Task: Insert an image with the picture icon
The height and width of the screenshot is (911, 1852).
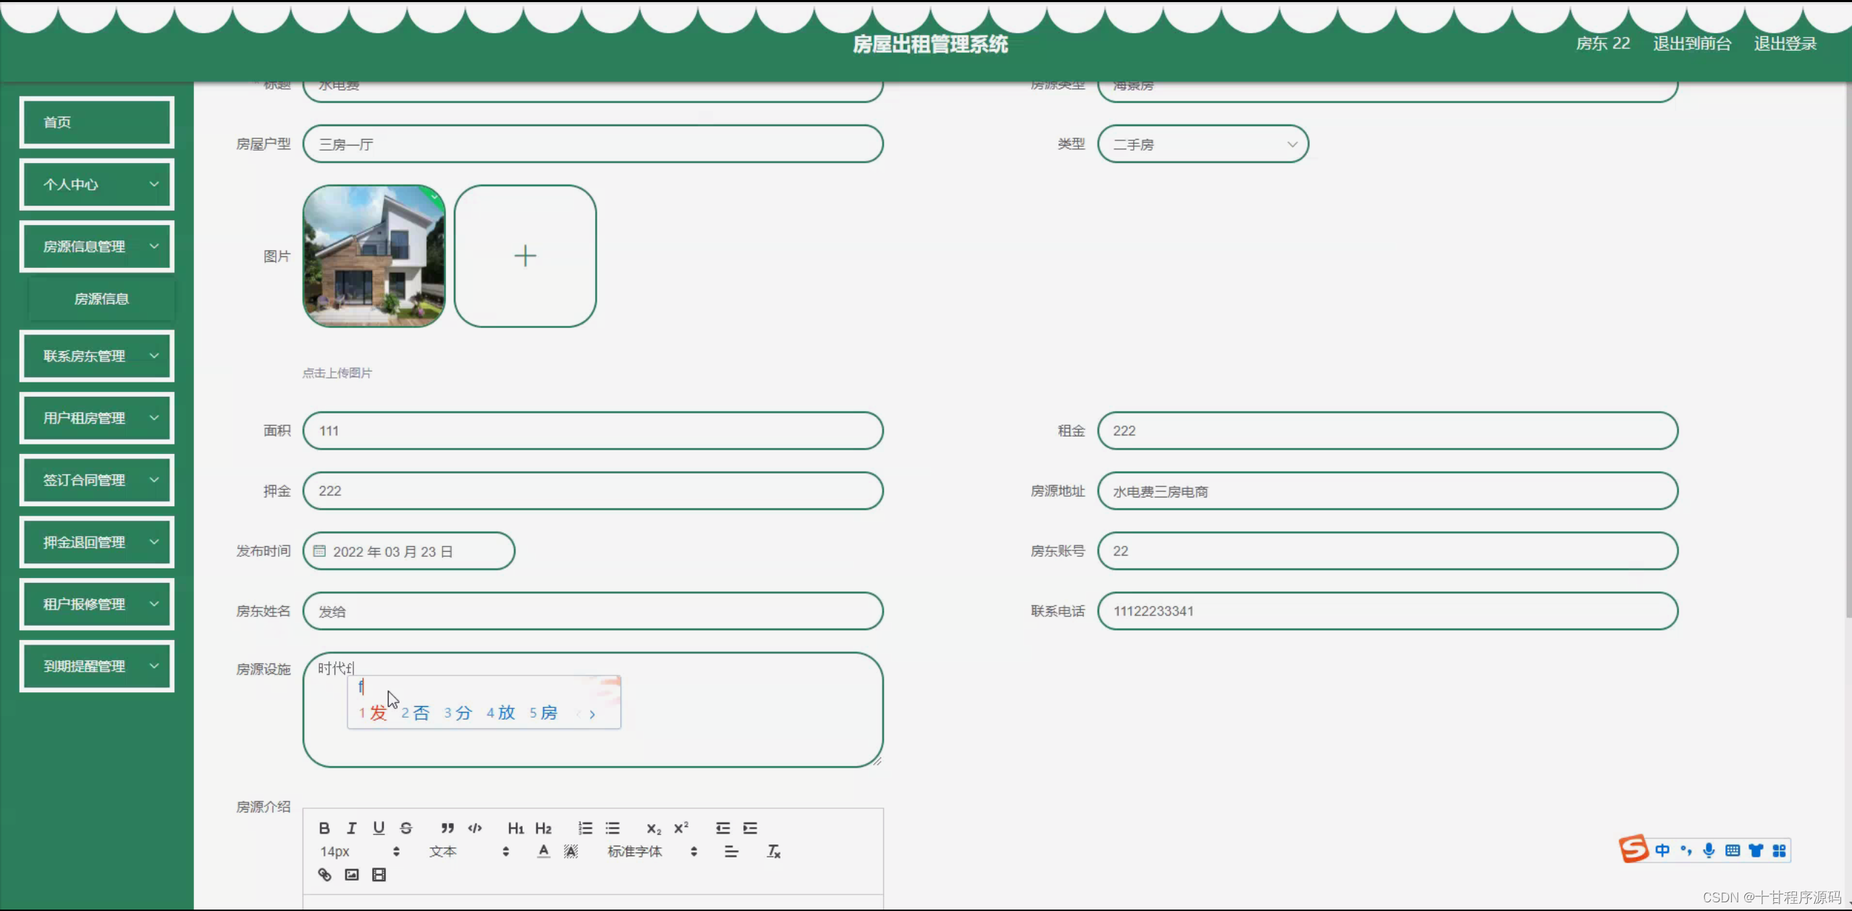Action: [352, 875]
